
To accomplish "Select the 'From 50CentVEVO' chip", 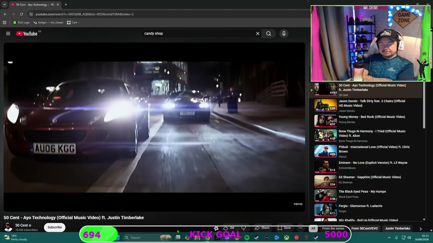I will [x=365, y=228].
